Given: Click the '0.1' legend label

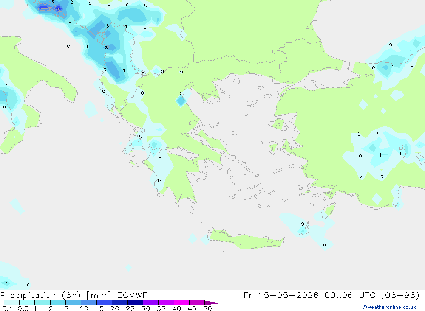Looking at the screenshot, I should point(7,308).
